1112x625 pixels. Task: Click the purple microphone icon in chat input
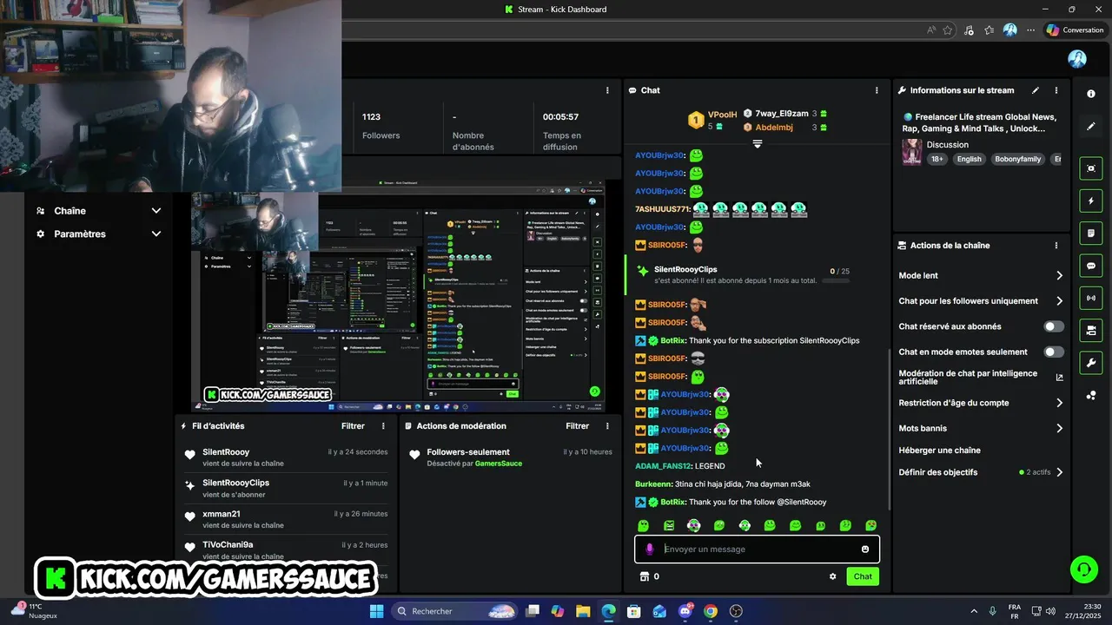click(x=650, y=549)
